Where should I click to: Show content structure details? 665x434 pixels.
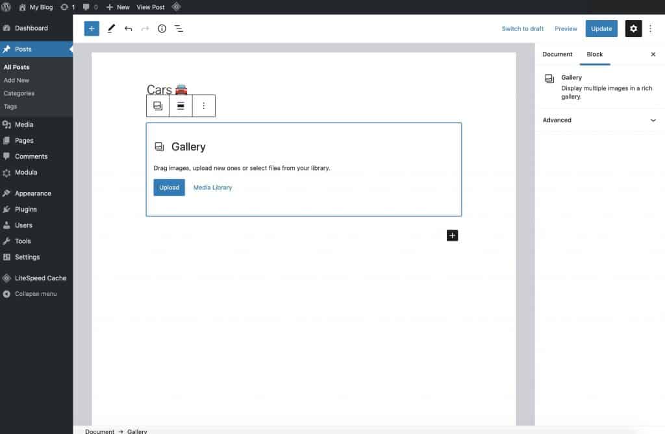click(162, 29)
